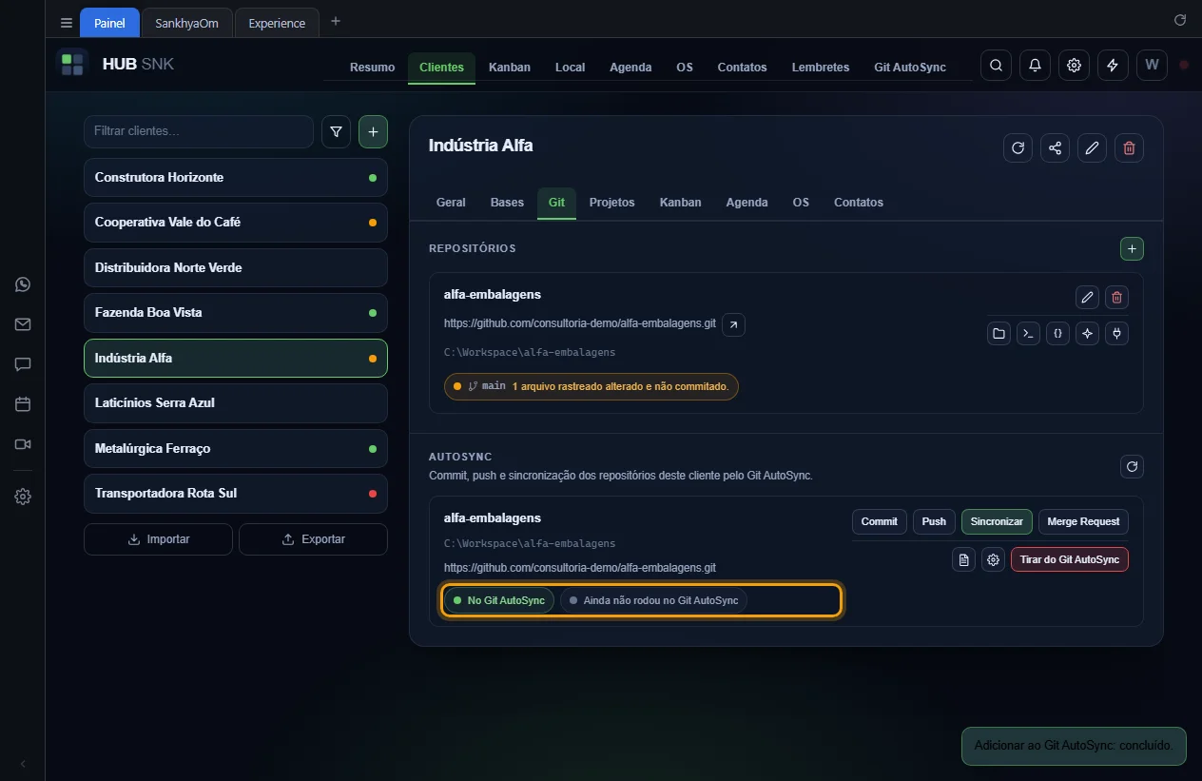Open chat messages from the left sidebar
This screenshot has width=1202, height=781.
pos(23,364)
